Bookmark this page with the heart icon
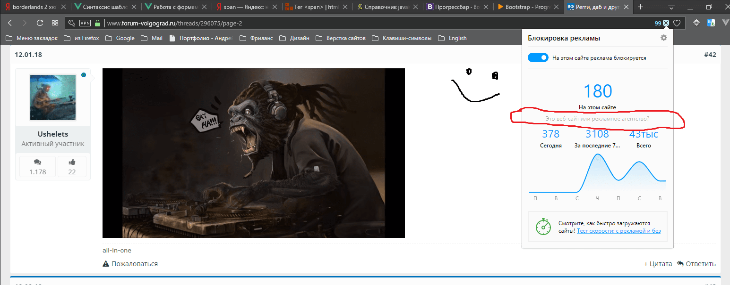The image size is (730, 285). [677, 23]
